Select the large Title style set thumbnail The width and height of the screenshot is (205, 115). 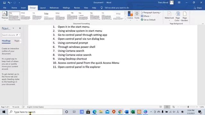click(49, 16)
